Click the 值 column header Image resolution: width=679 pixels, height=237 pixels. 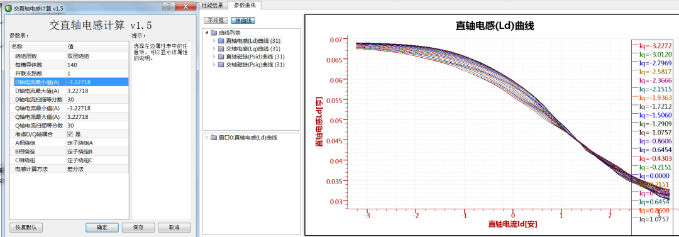(x=97, y=47)
